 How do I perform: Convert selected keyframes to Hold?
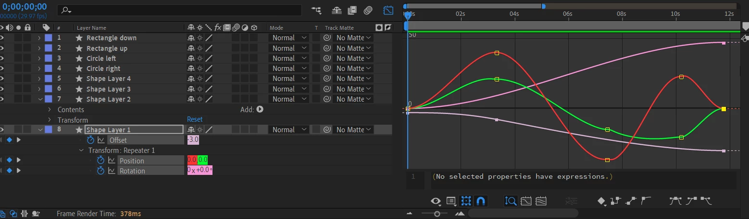[x=616, y=201]
